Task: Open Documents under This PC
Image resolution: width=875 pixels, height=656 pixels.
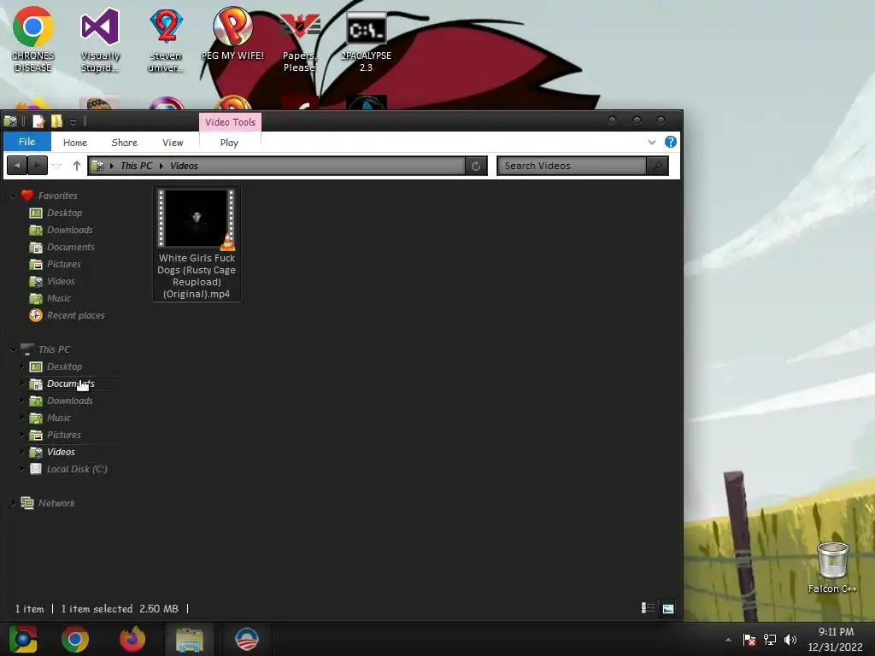Action: [70, 384]
